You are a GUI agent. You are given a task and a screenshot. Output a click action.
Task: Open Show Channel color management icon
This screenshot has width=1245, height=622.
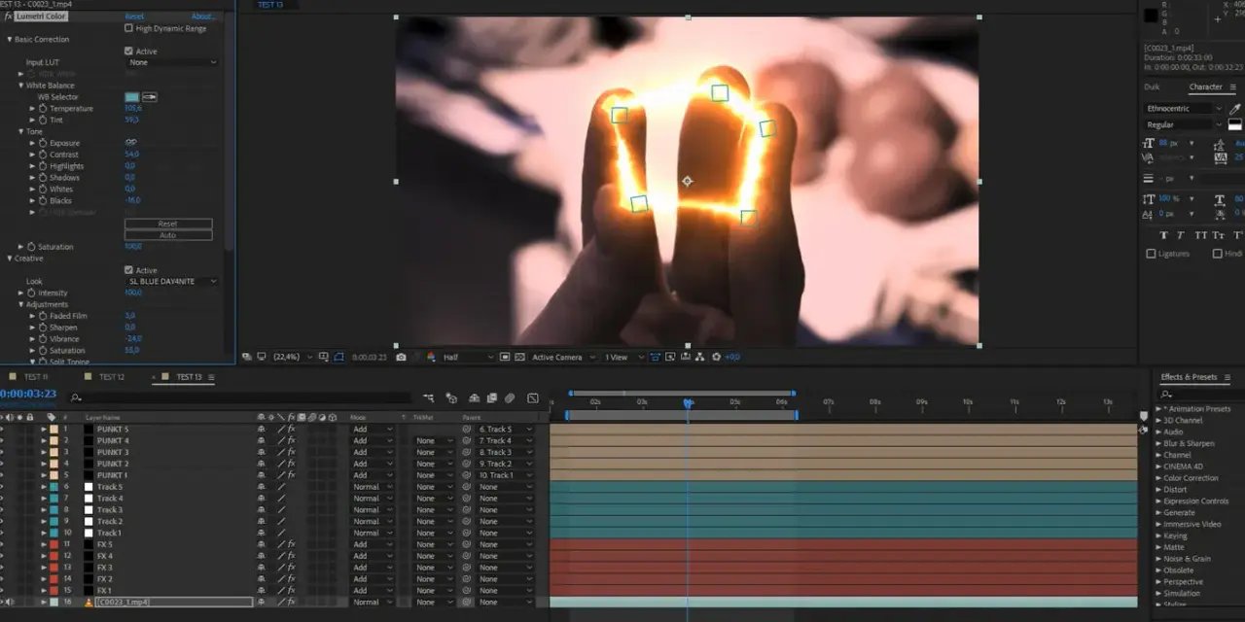pos(432,358)
